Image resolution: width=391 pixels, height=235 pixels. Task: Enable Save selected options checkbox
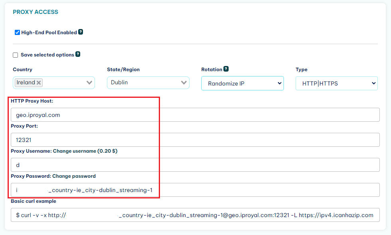click(16, 55)
